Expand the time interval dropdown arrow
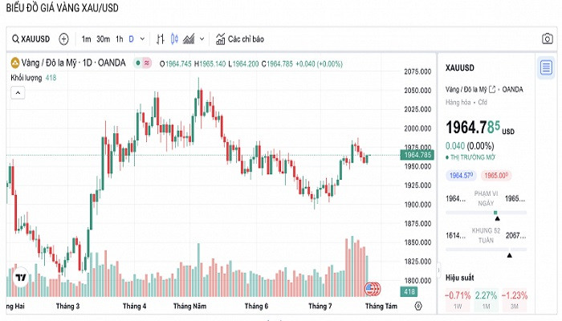Image resolution: width=562 pixels, height=321 pixels. [x=143, y=39]
